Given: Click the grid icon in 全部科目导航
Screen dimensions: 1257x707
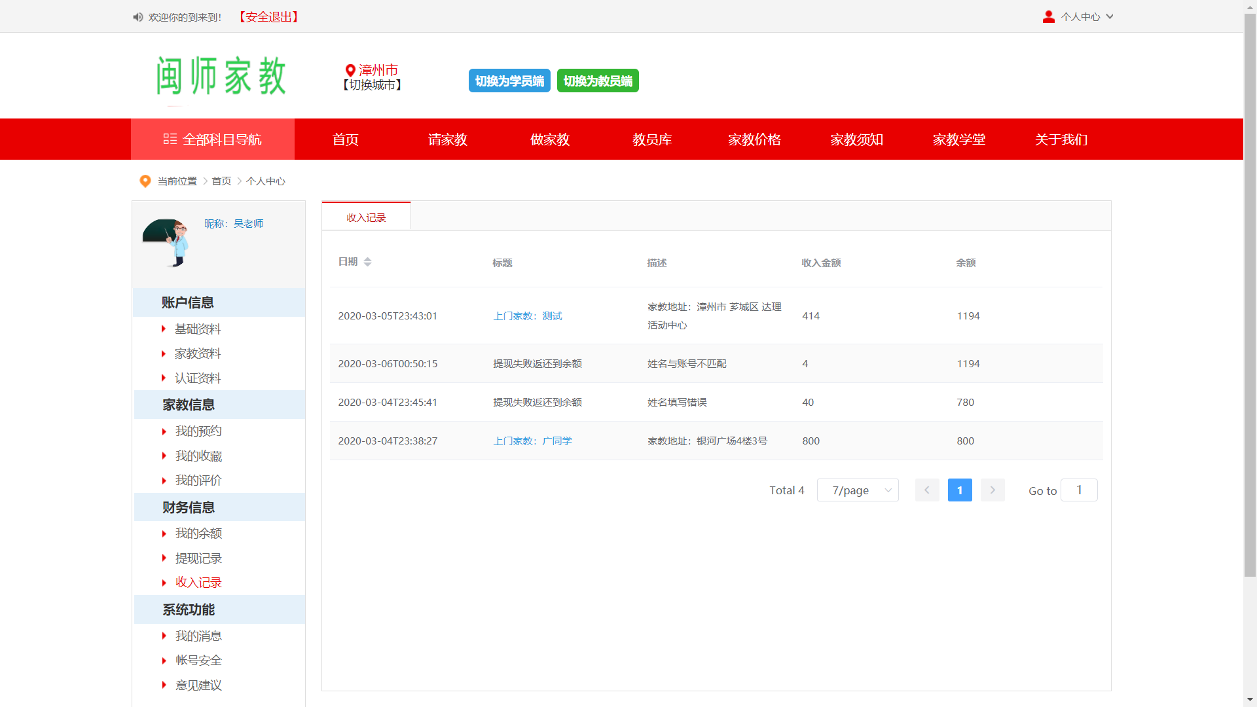Looking at the screenshot, I should tap(170, 139).
